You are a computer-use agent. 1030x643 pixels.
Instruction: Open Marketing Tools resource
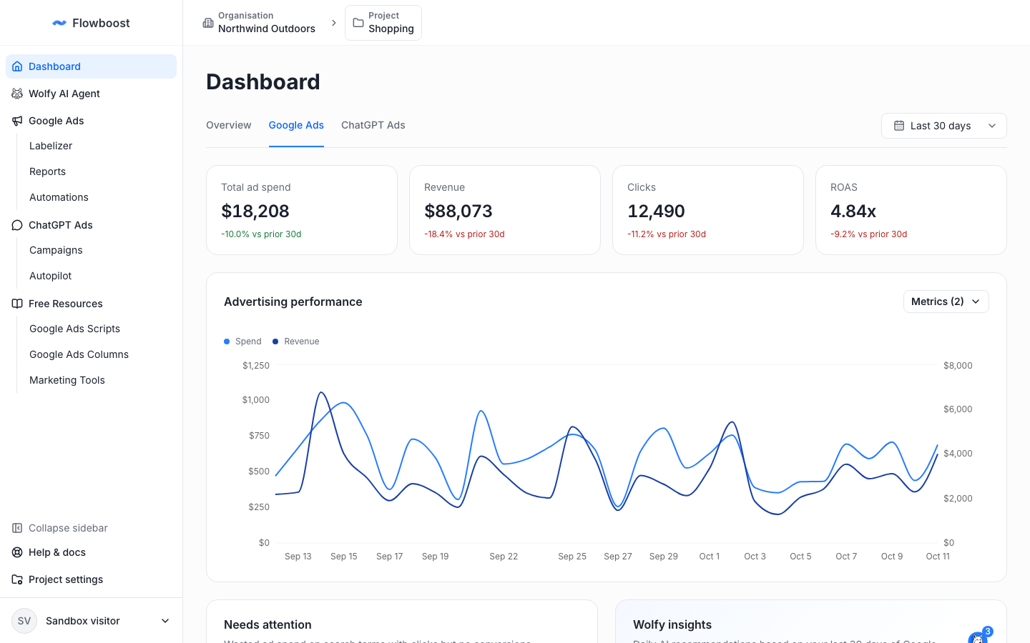coord(67,380)
